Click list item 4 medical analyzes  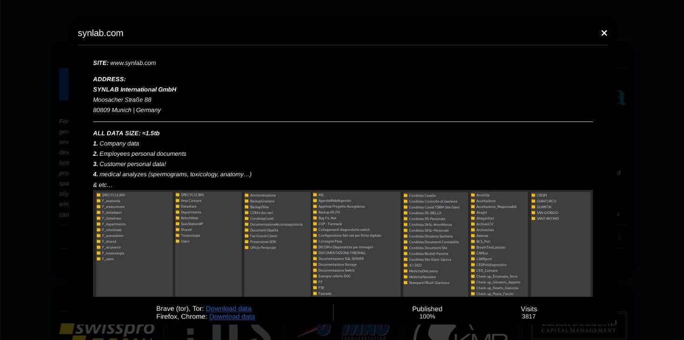pos(172,174)
